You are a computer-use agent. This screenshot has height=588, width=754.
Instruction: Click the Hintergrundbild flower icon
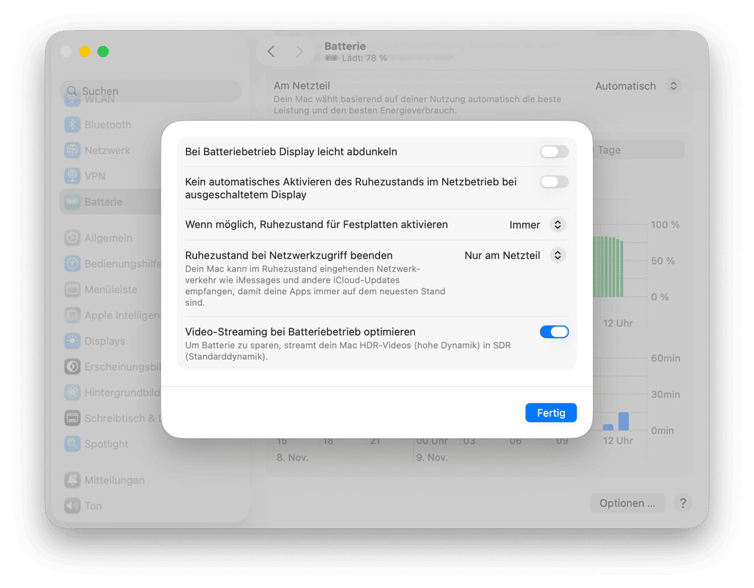pos(73,393)
